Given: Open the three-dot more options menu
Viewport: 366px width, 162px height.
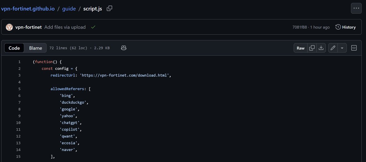Looking at the screenshot, I should [x=356, y=8].
